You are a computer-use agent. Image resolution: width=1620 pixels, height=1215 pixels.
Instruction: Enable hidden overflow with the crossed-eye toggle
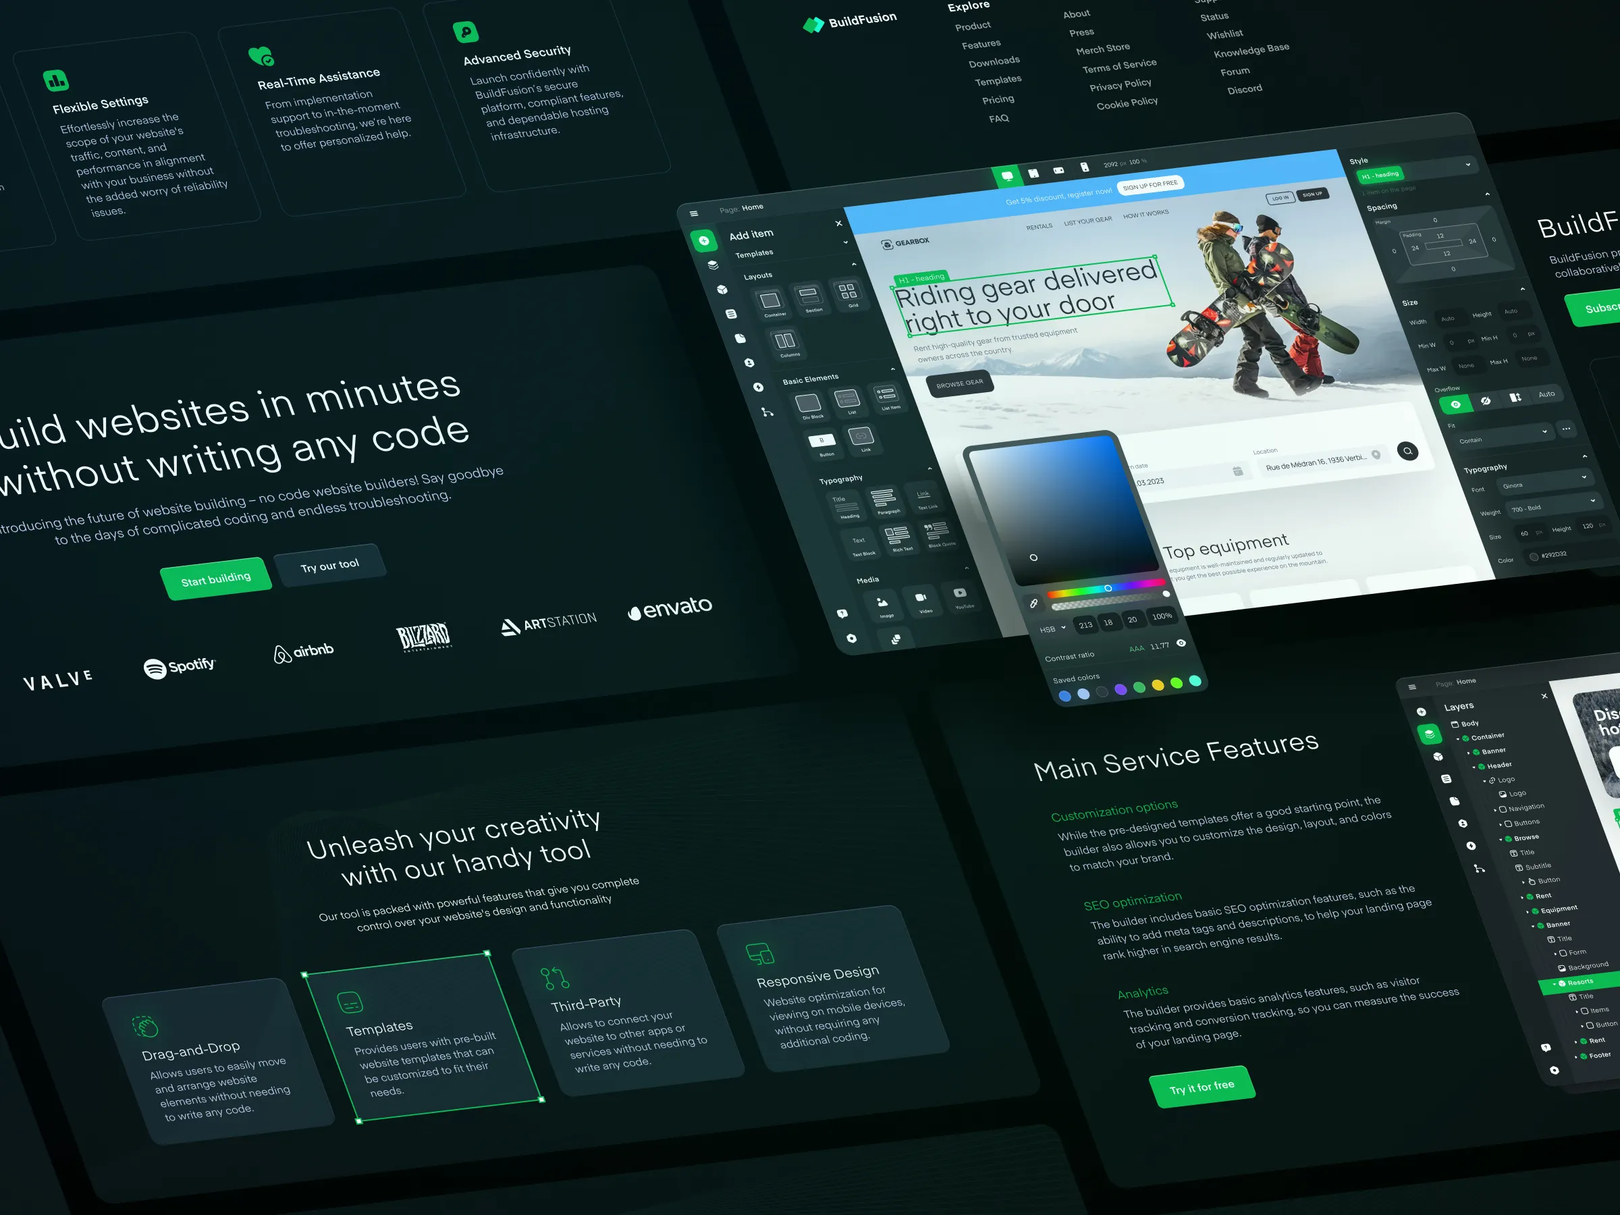(1486, 402)
